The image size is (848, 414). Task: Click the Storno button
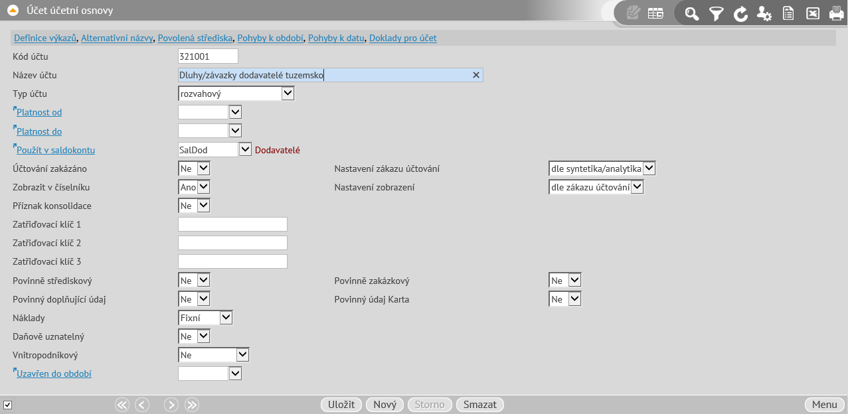pos(430,405)
